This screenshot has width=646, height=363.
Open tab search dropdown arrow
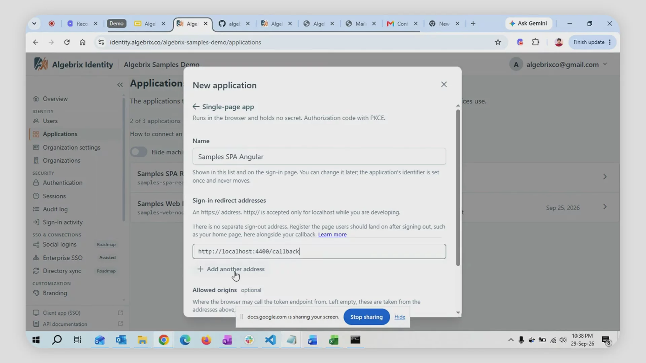(34, 24)
